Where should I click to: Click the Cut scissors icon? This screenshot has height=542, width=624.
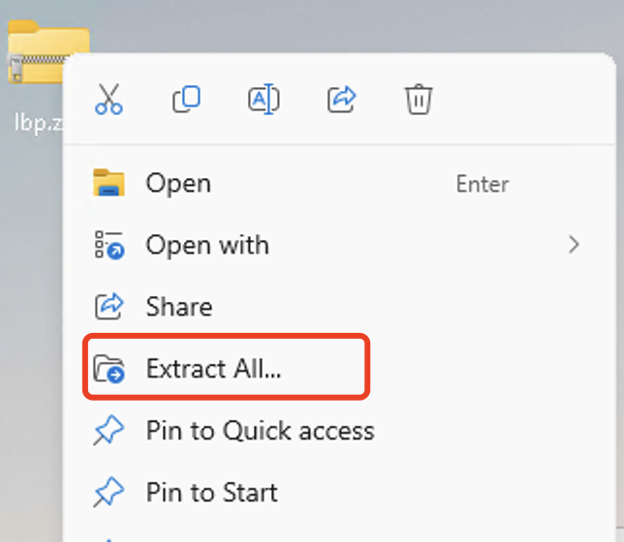(109, 99)
